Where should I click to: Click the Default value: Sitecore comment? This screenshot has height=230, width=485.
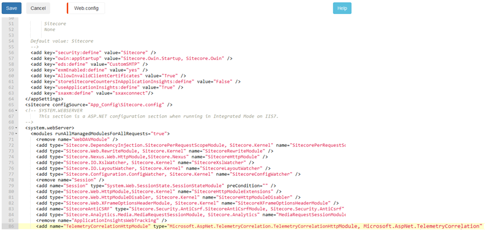pyautogui.click(x=62, y=41)
